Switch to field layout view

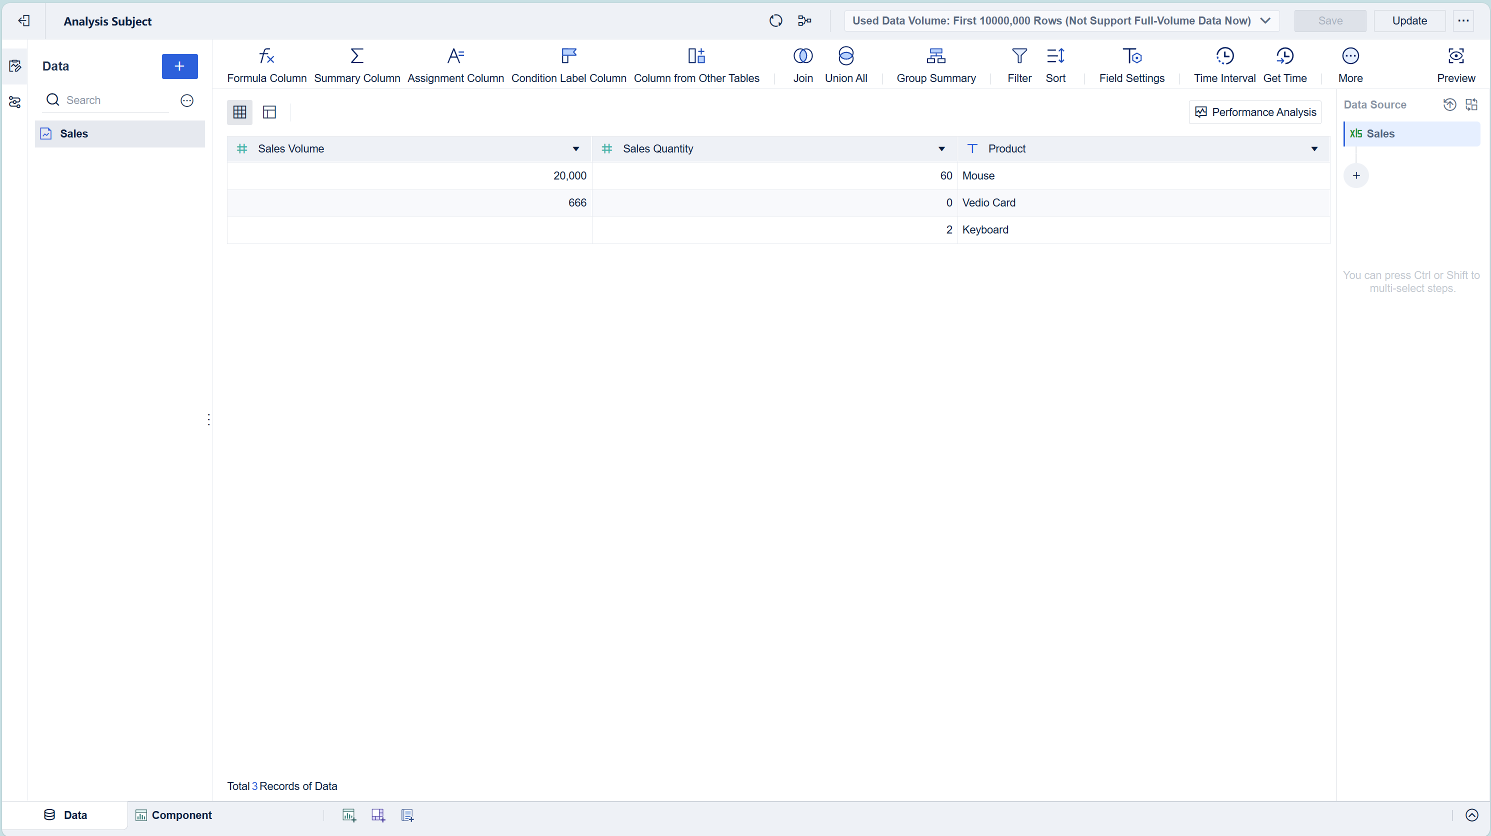[x=269, y=111]
